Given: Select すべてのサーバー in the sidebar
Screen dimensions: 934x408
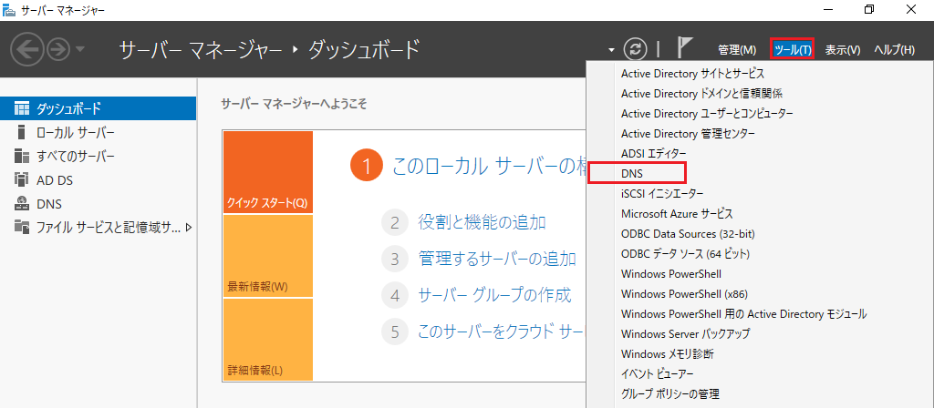Looking at the screenshot, I should (x=98, y=156).
